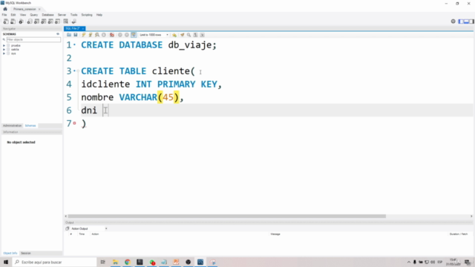Open the File menu
475x267 pixels.
click(4, 15)
